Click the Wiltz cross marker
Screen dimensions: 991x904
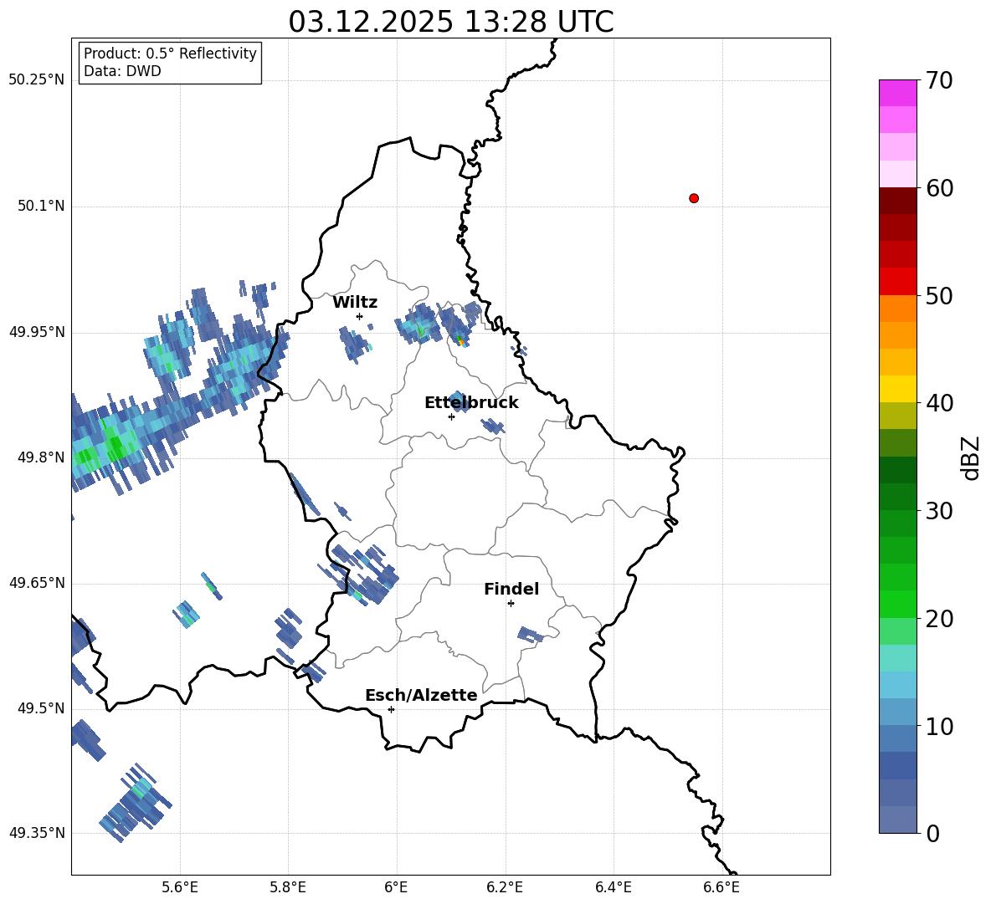coord(360,316)
